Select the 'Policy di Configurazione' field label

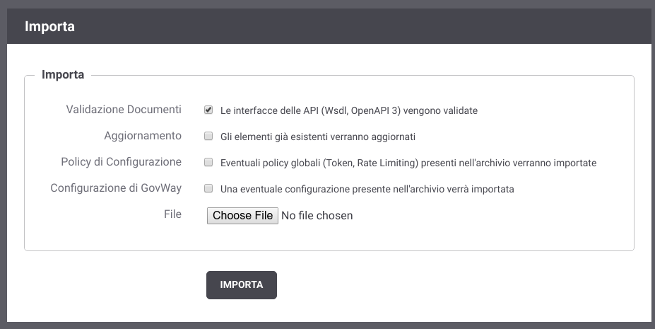[x=121, y=162]
